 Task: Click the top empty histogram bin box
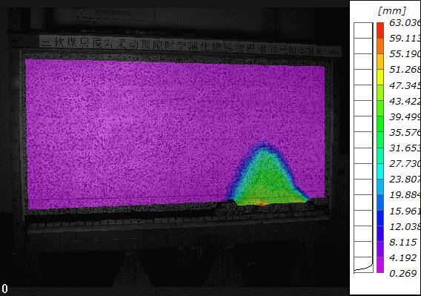[x=363, y=30]
